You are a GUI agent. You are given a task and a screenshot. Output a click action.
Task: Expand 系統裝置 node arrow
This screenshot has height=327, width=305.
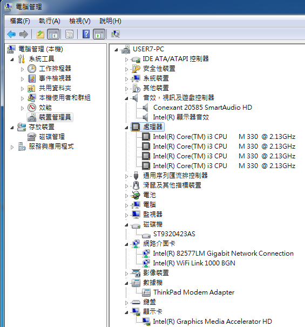pos(126,79)
